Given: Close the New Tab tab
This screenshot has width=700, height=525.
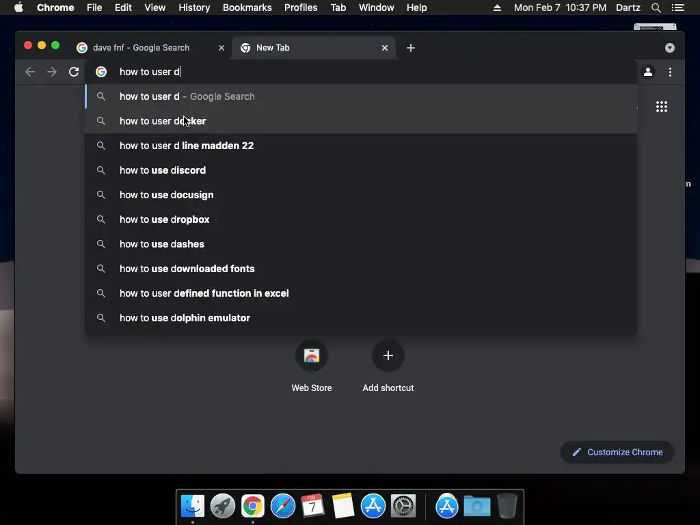Looking at the screenshot, I should [385, 48].
